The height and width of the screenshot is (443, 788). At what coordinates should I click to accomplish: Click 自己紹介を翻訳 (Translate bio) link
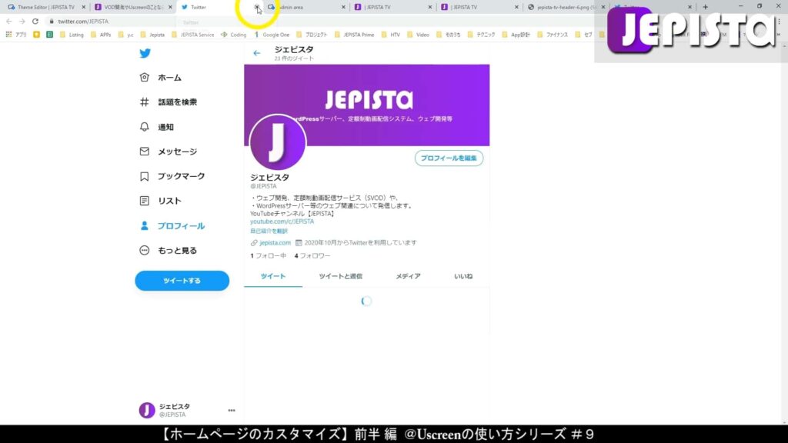269,231
